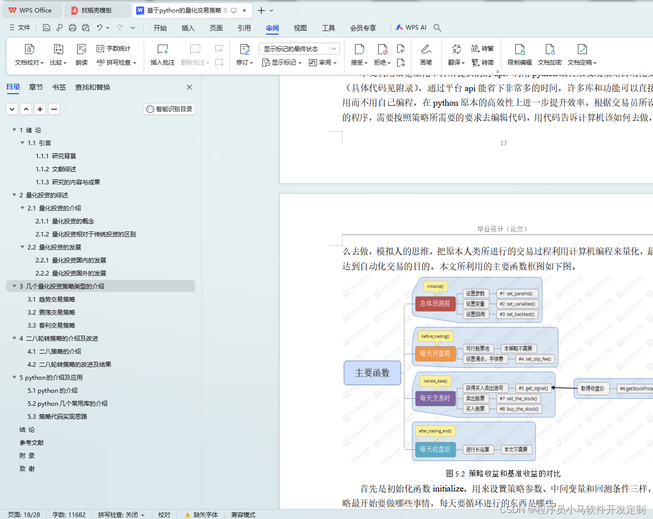Collapse outline item 2 量化投资的综述
Screen dimensions: 653x519
[15, 195]
